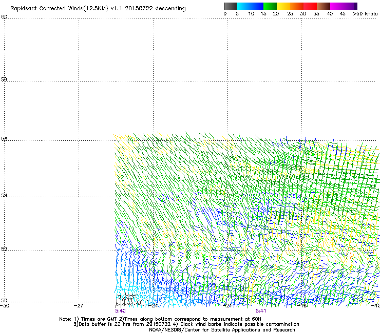Click the green 15-20 knots legend swatch
The width and height of the screenshot is (380, 333).
(270, 6)
